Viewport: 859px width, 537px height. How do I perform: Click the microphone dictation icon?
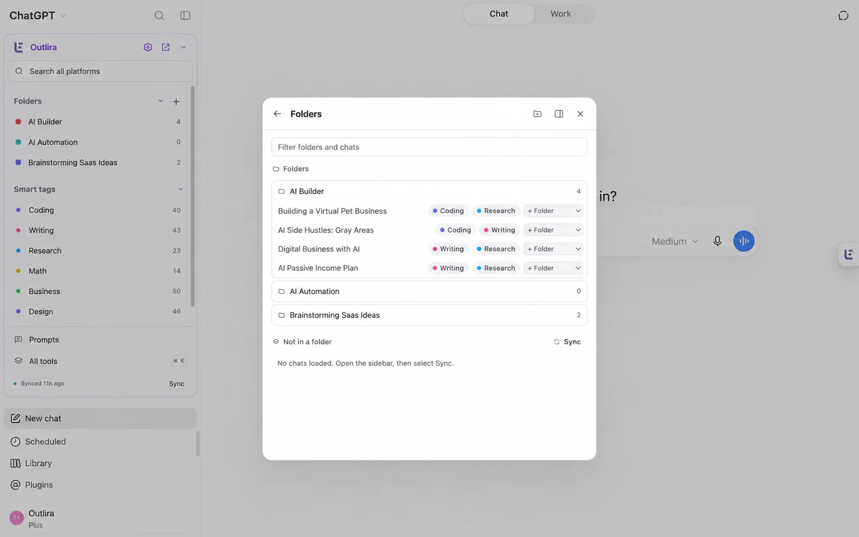point(717,241)
